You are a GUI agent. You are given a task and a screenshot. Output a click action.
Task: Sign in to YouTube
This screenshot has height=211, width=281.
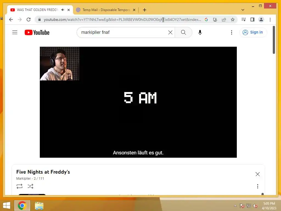(253, 32)
